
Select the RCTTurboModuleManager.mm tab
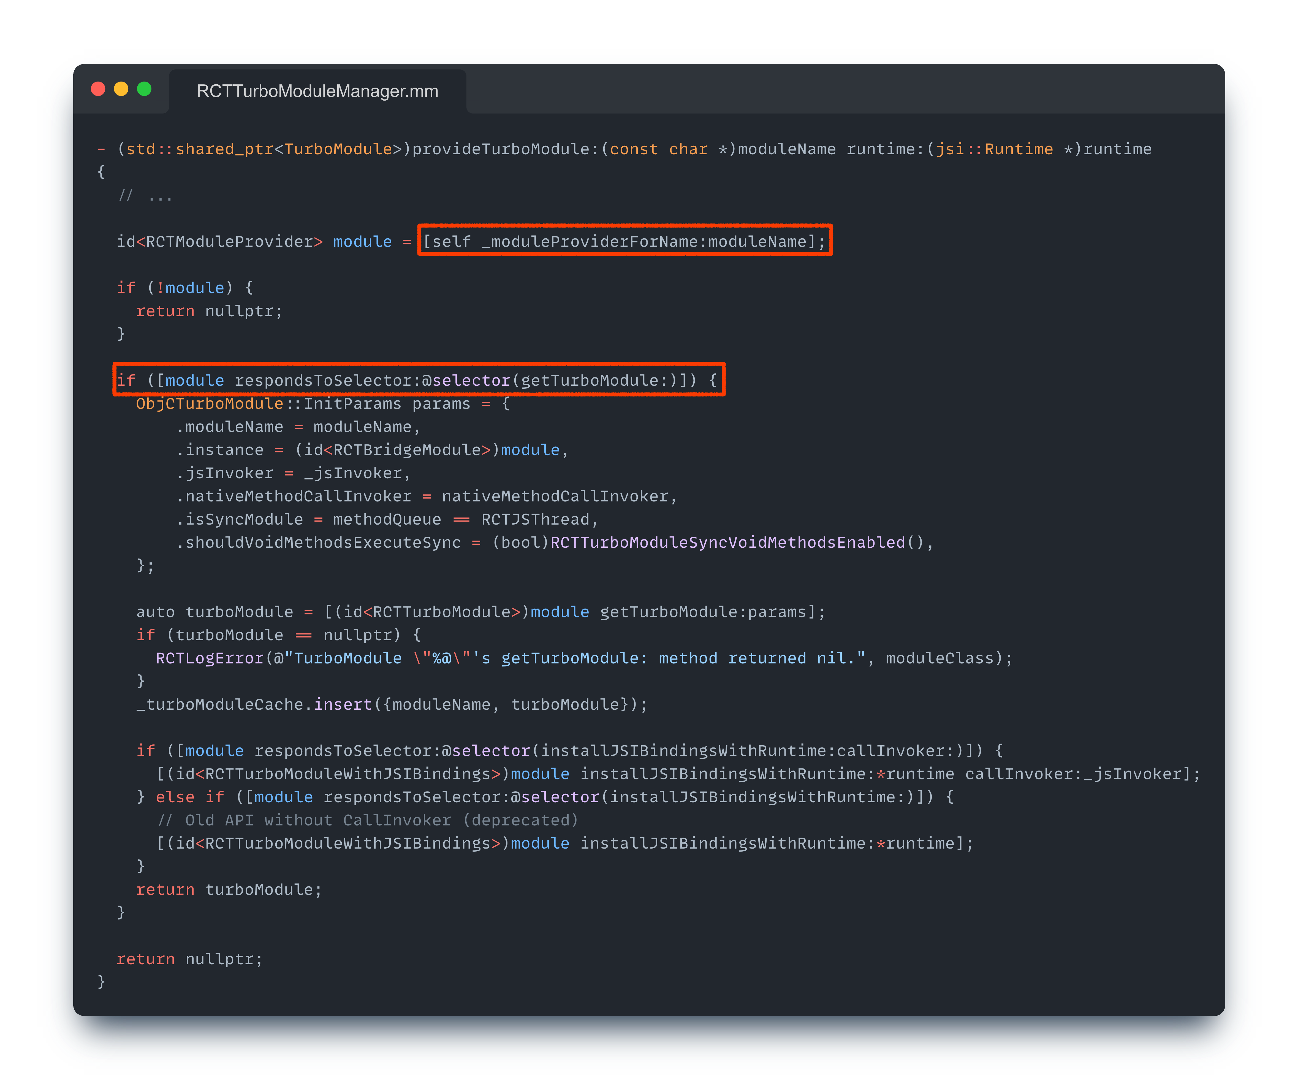tap(317, 91)
